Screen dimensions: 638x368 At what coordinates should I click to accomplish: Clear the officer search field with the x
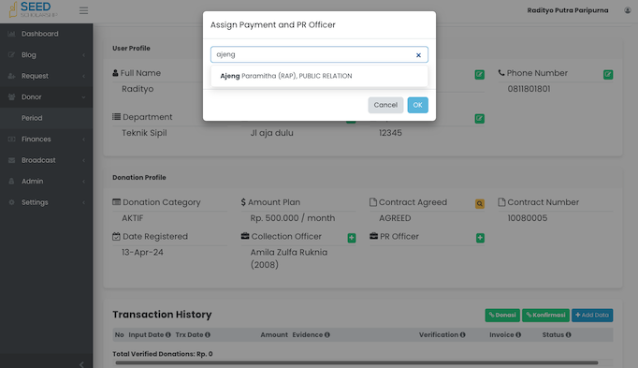(418, 55)
